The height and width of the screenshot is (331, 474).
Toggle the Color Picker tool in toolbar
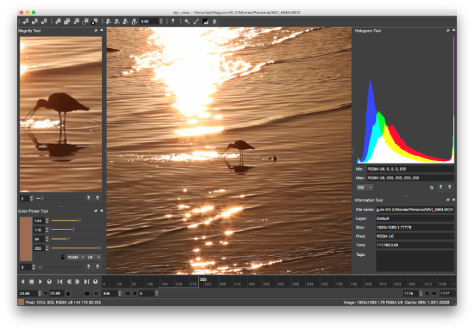click(x=196, y=22)
